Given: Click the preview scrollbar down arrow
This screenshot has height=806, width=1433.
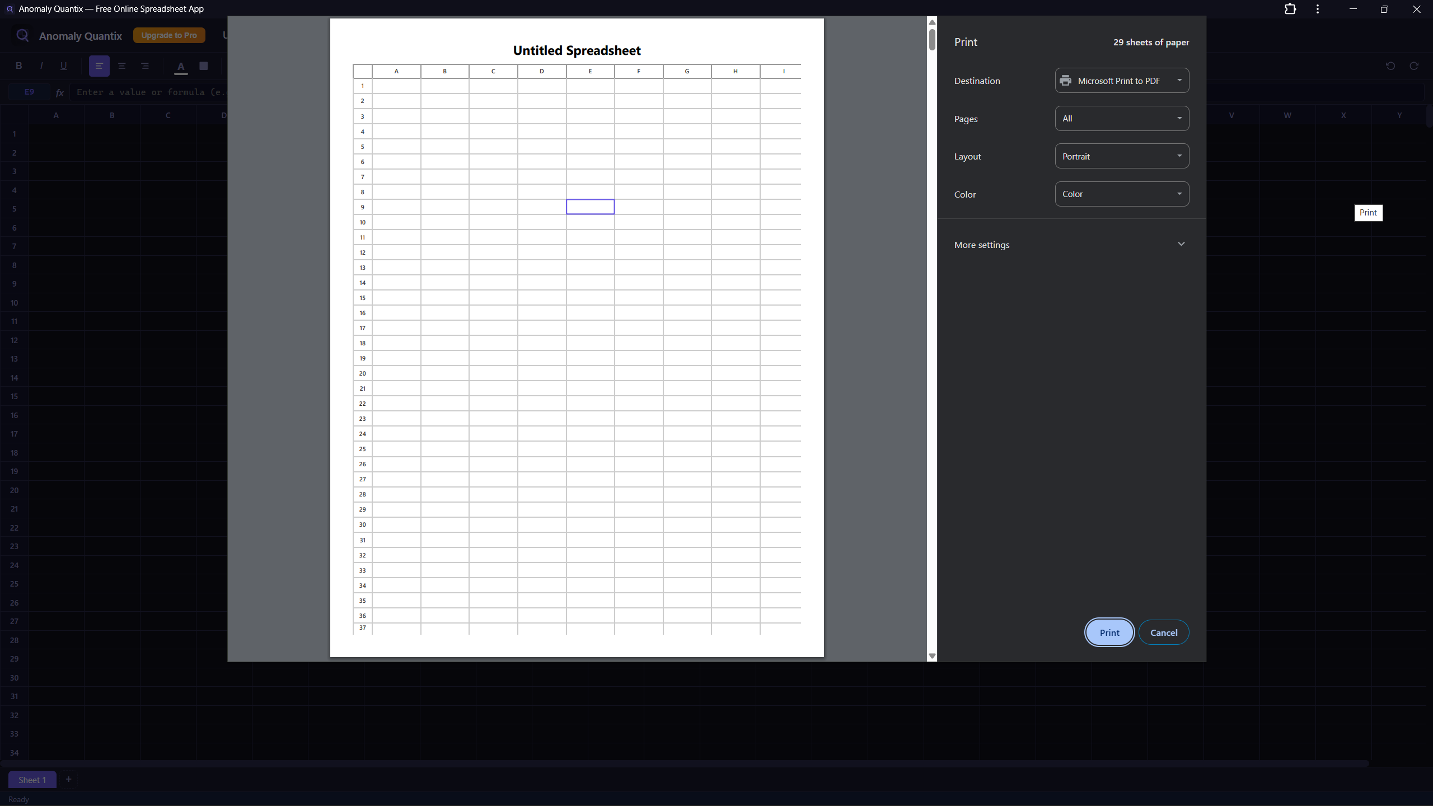Looking at the screenshot, I should pos(932,656).
